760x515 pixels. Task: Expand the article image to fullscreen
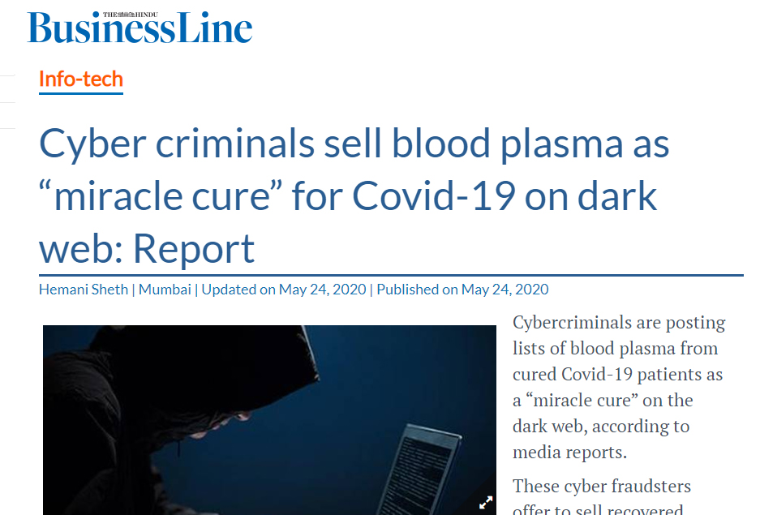pos(486,502)
